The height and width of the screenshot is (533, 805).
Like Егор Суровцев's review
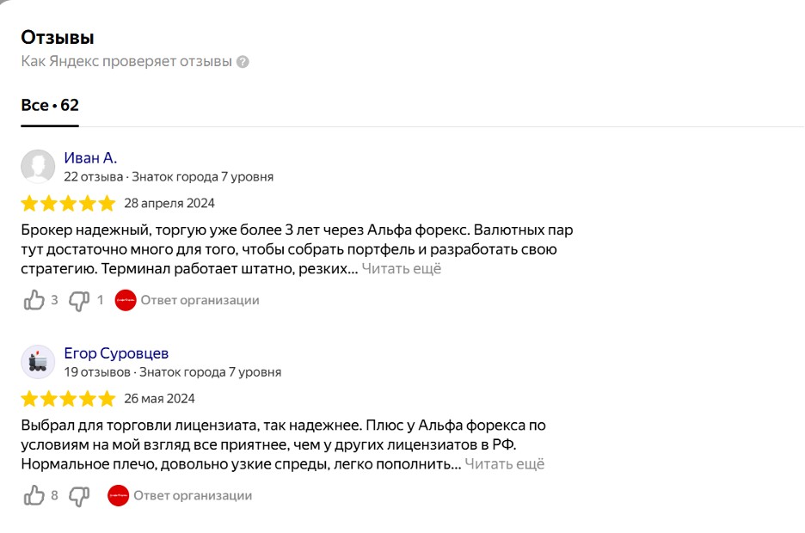point(34,495)
